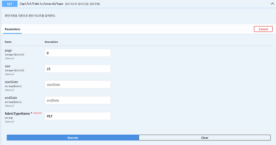The image size is (276, 145).
Task: Click the 'page' parameter name
Action: point(8,51)
